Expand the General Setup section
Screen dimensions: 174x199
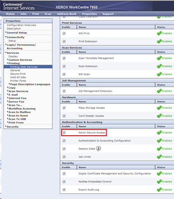point(16,33)
